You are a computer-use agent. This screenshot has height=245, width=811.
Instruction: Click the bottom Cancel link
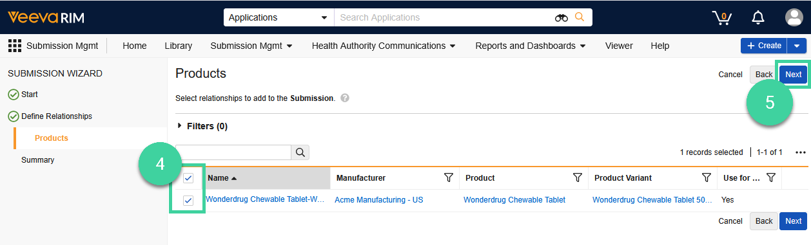(x=730, y=221)
